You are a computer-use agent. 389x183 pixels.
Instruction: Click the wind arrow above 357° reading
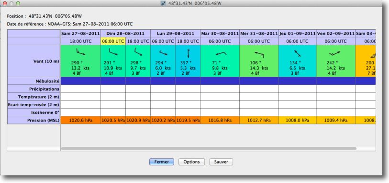point(188,53)
